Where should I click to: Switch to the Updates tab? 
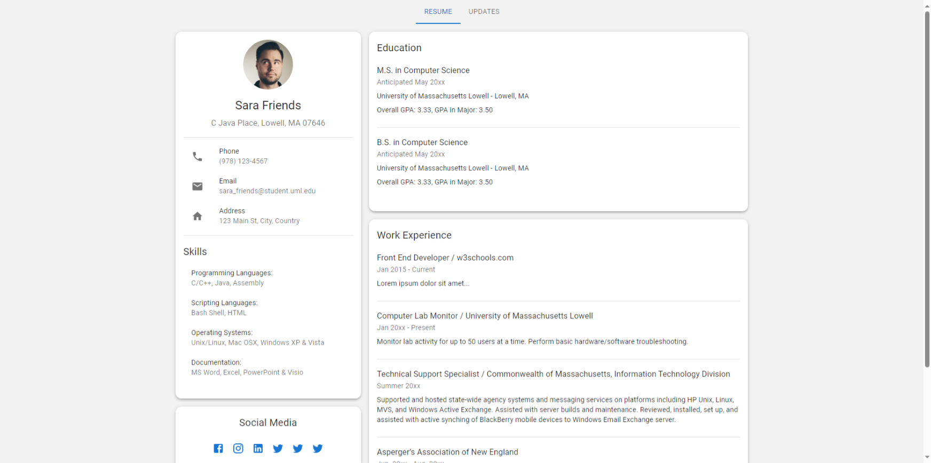click(484, 12)
